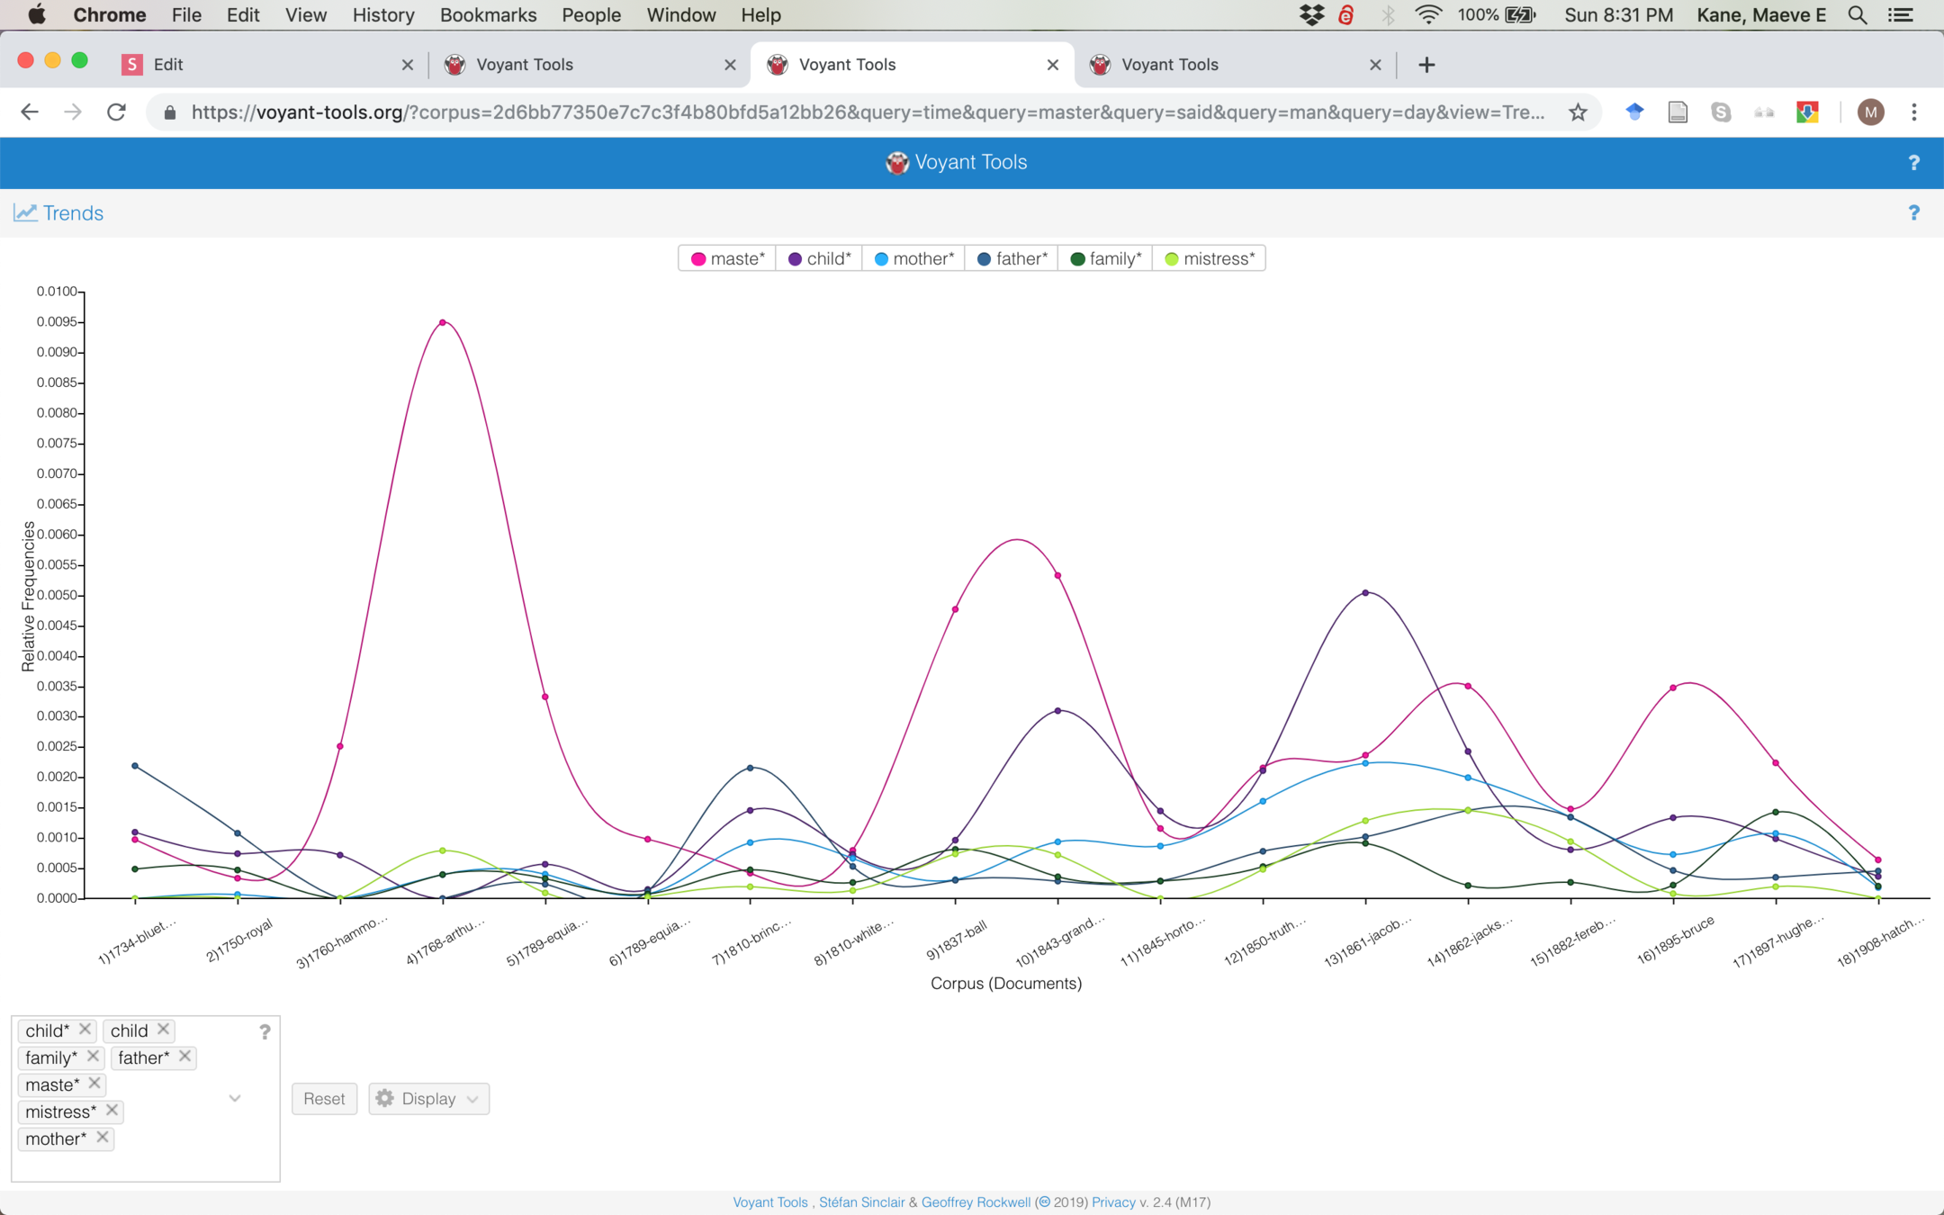Screen dimensions: 1944x1215
Task: Open the Privacy link in footer
Action: 1113,1202
